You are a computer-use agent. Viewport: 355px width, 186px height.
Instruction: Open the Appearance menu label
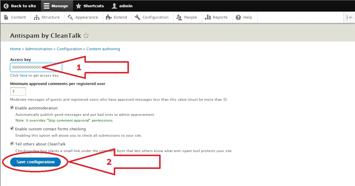pyautogui.click(x=87, y=17)
